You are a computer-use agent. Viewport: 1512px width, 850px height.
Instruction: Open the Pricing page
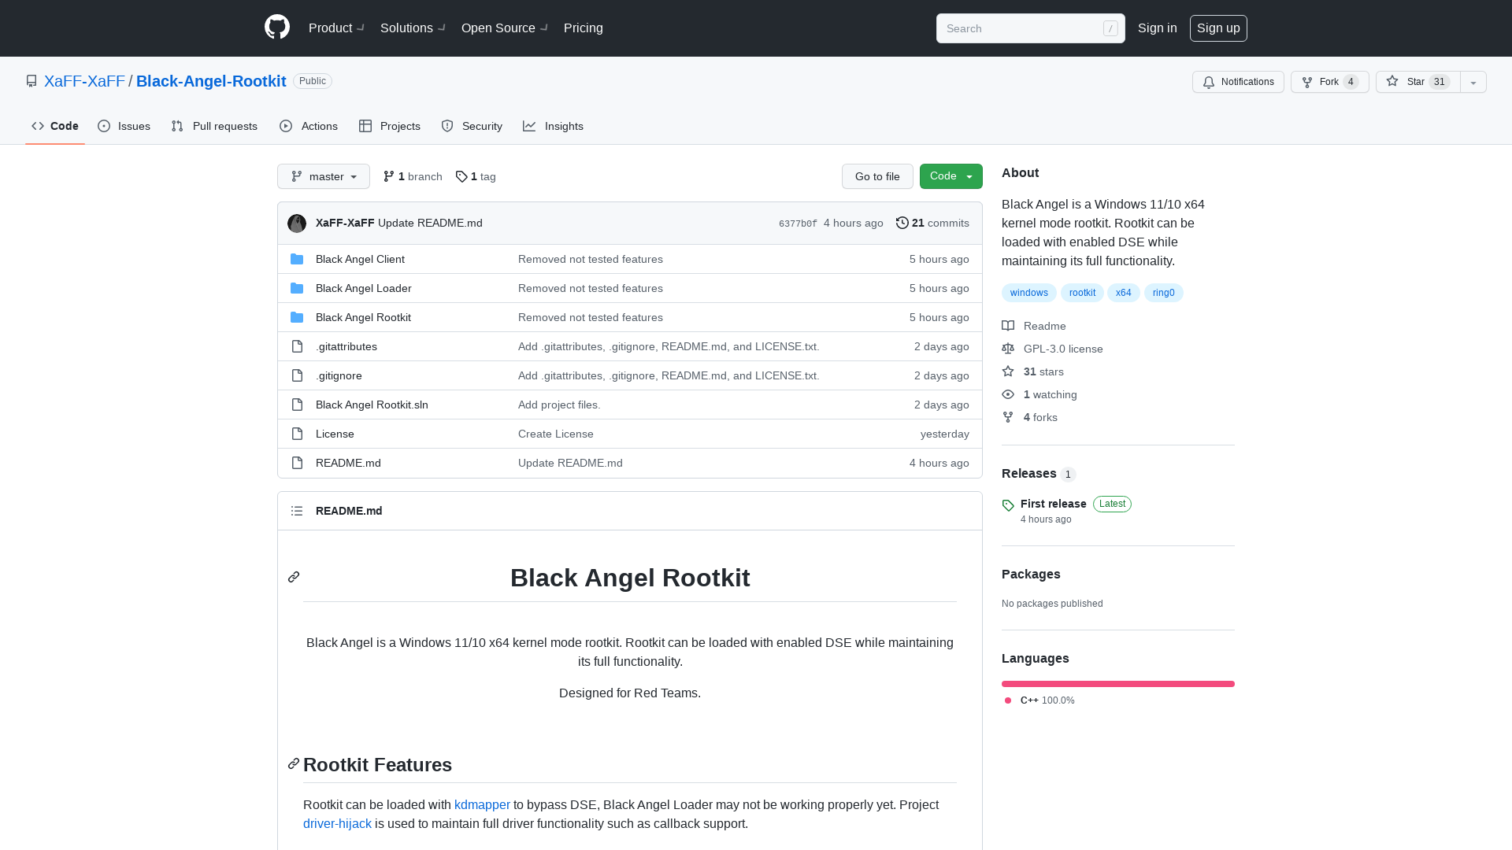pos(584,28)
